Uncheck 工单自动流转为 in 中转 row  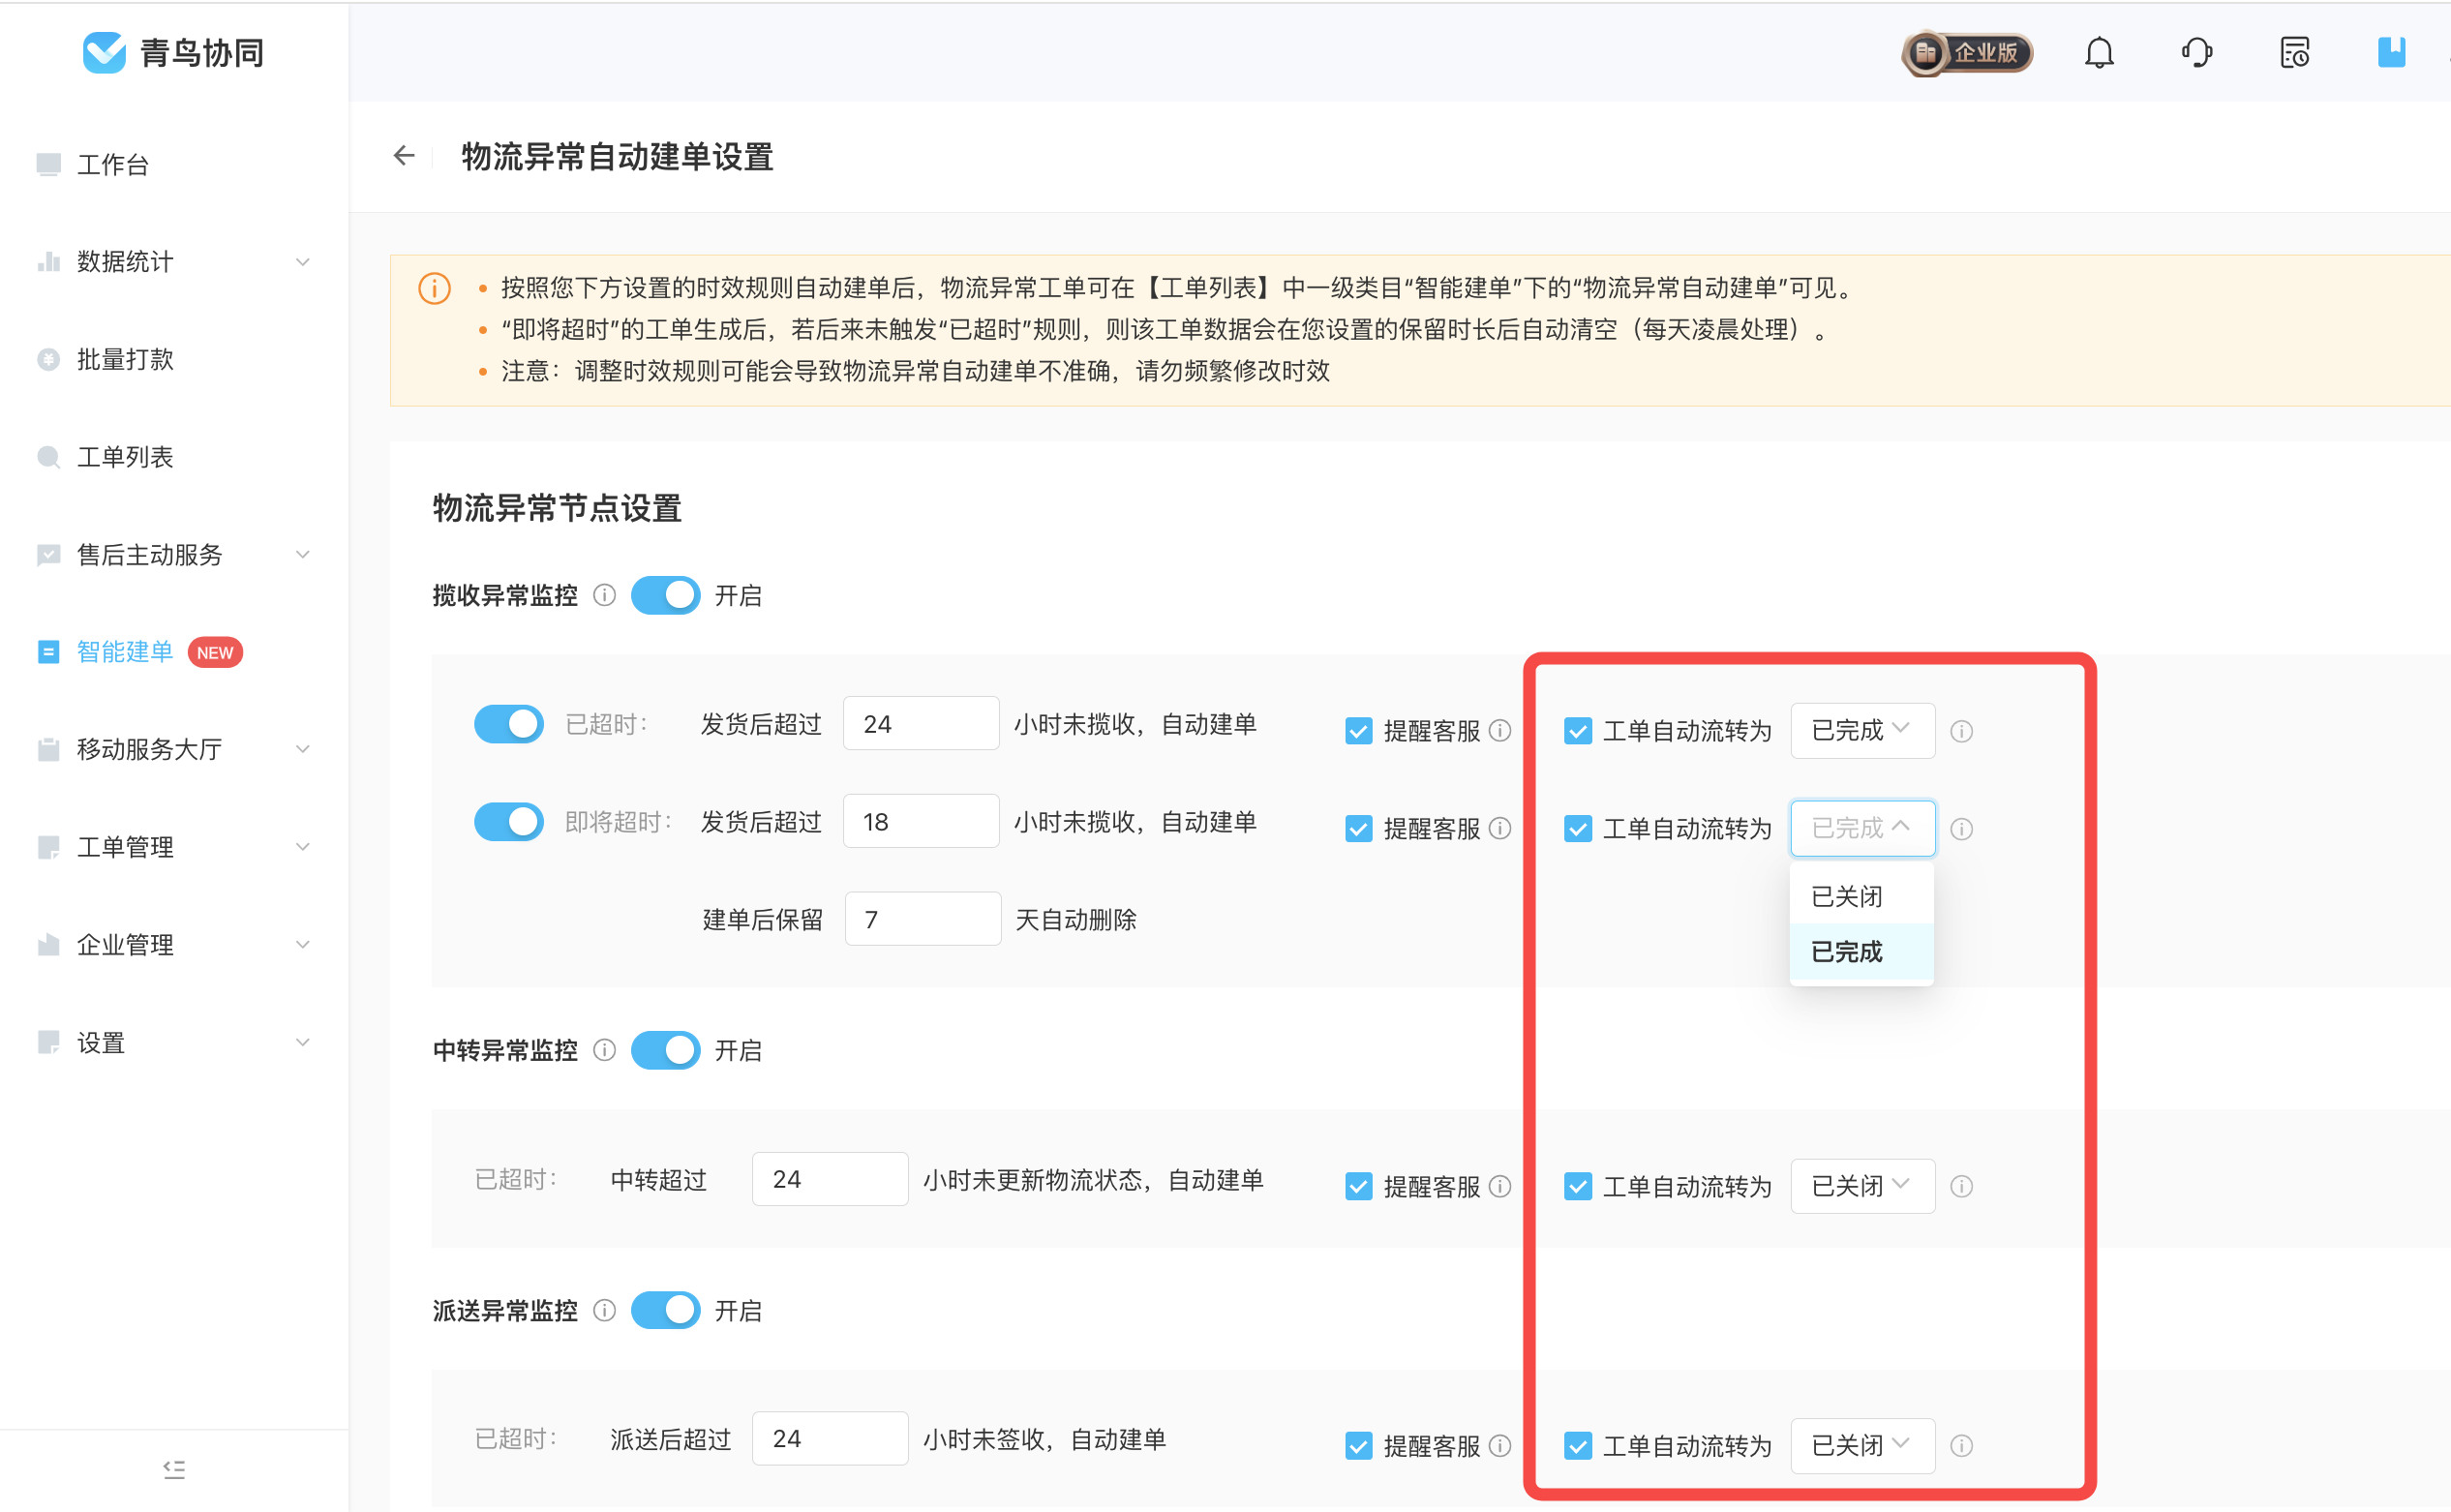(1578, 1186)
